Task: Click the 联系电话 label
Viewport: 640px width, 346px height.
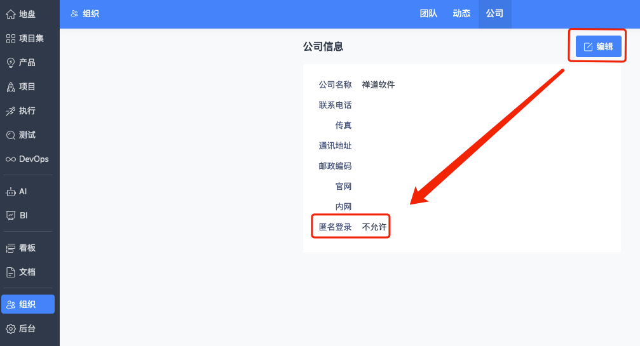Action: (335, 105)
